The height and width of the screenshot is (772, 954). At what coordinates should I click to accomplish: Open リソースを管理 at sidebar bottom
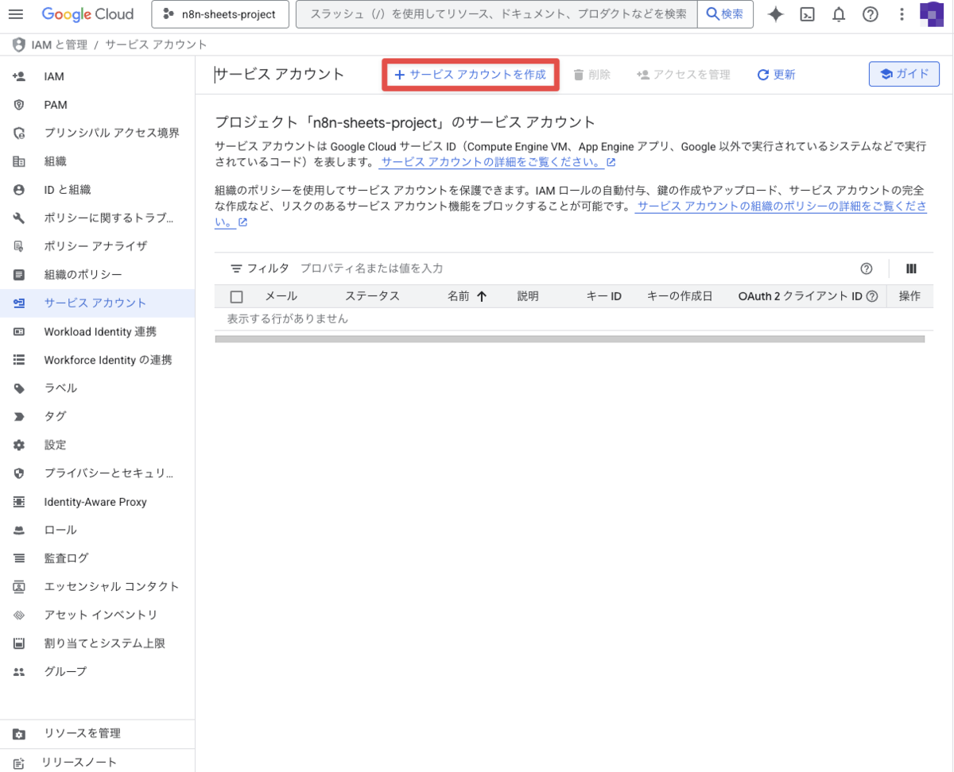click(97, 733)
